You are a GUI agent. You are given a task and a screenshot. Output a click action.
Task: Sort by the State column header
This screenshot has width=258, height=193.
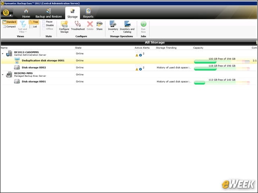pyautogui.click(x=78, y=48)
